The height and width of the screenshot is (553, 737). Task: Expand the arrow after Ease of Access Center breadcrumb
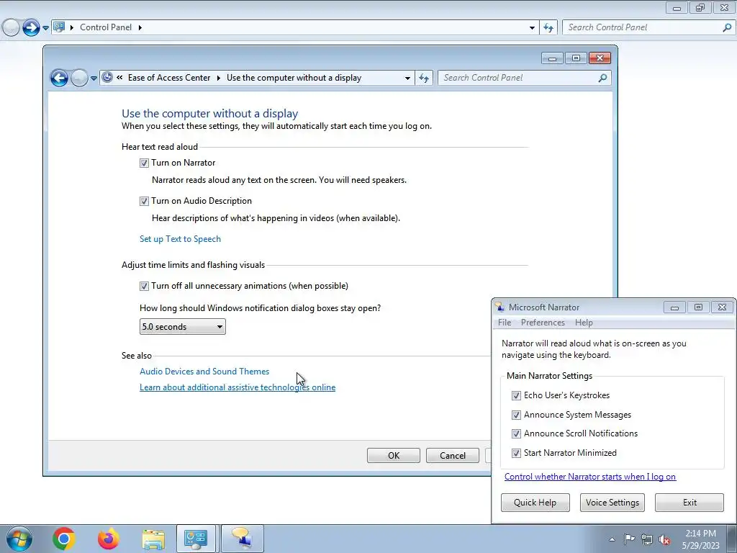click(219, 78)
